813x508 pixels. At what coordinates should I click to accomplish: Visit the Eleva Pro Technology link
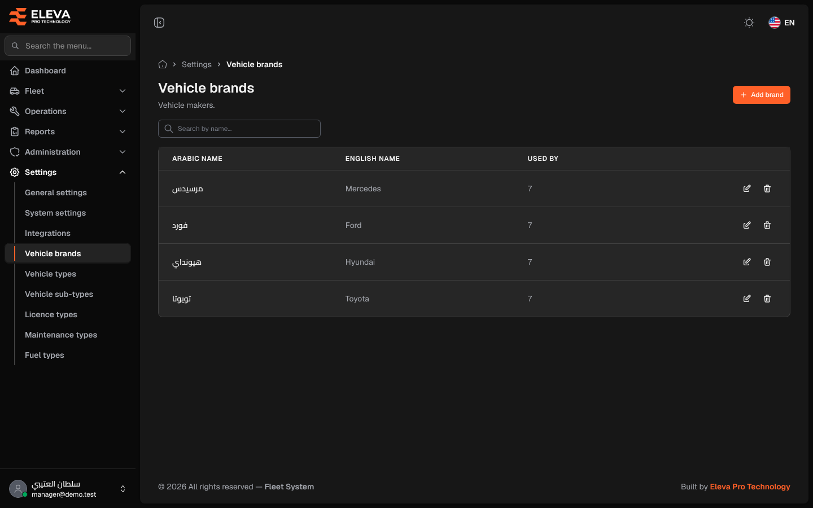(750, 487)
